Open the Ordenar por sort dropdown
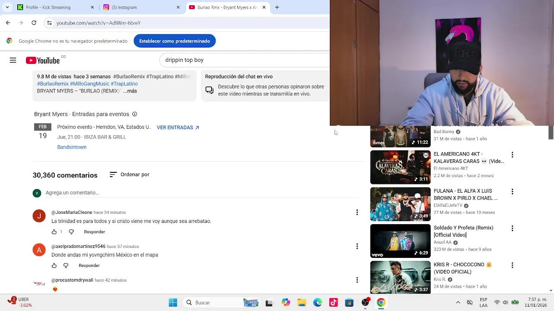This screenshot has width=554, height=311. click(129, 175)
